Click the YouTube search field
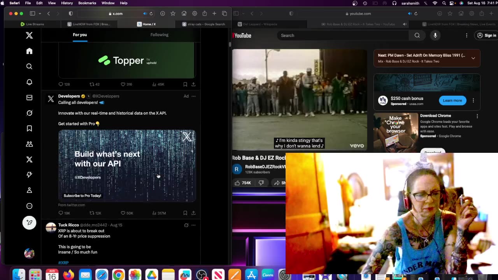This screenshot has width=498, height=280. [x=343, y=35]
